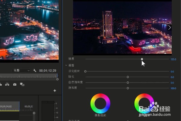Show the previous Look preset arrow
The image size is (181, 121).
coord(75,28)
